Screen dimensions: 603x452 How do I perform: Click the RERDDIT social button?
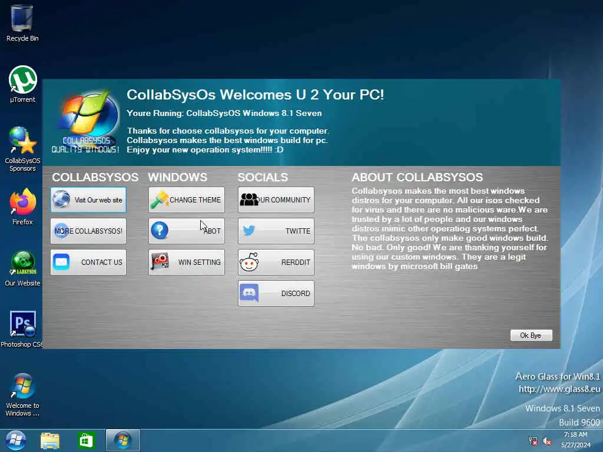(x=276, y=262)
